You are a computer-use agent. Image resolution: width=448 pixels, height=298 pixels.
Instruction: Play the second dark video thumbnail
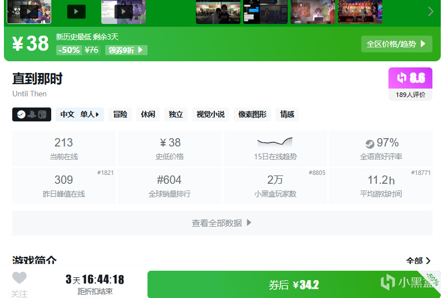76,12
